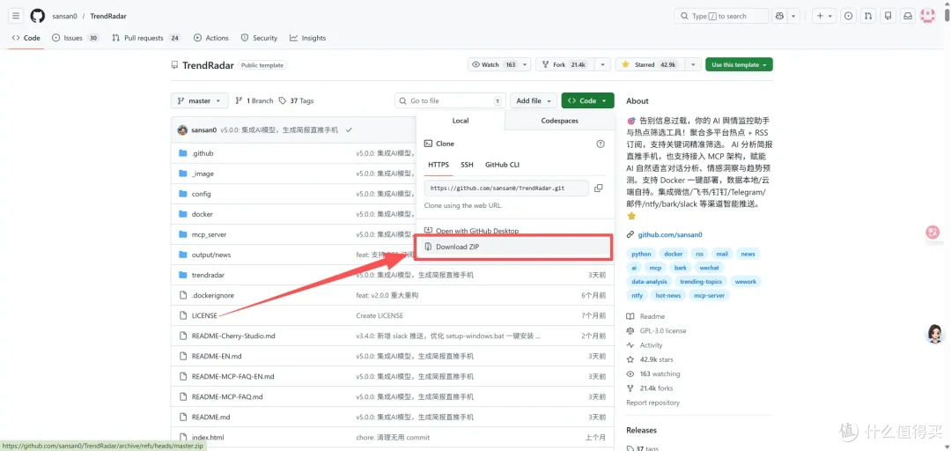Expand the star lists dropdown arrow
The height and width of the screenshot is (451, 951).
tap(693, 64)
